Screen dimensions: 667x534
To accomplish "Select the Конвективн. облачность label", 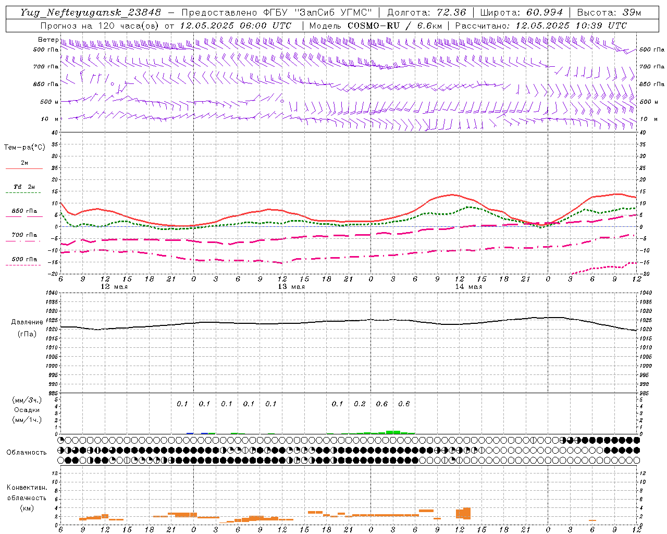I will coord(27,493).
